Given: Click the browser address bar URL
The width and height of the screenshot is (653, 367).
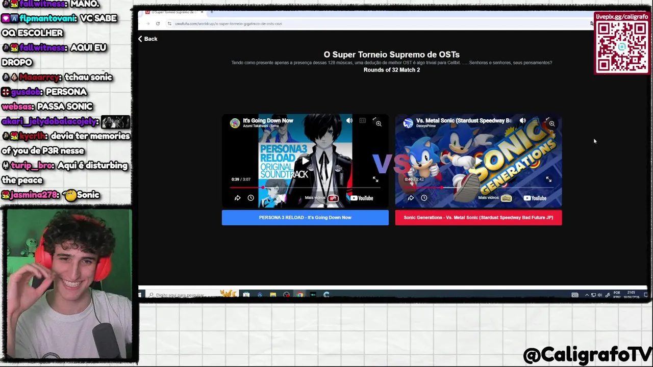Looking at the screenshot, I should click(228, 23).
